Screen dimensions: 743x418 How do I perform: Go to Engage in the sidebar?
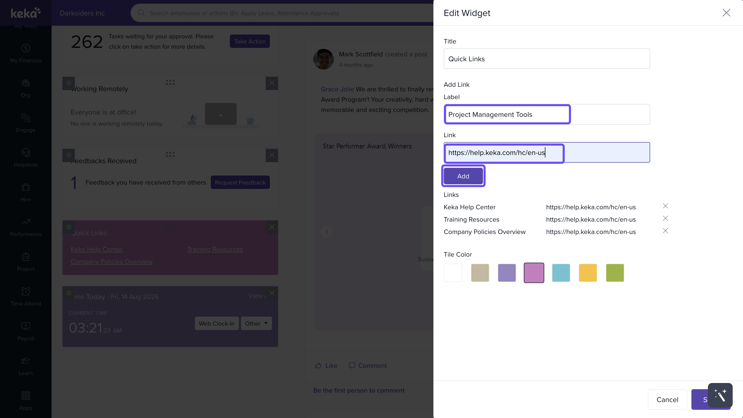[x=26, y=123]
